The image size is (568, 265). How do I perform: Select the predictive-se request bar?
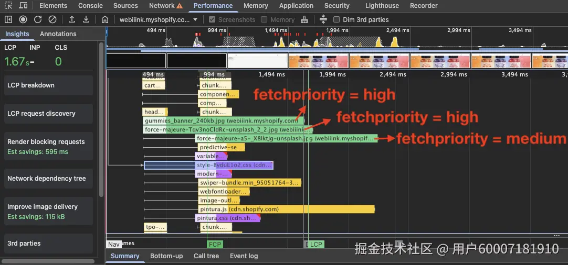click(x=222, y=147)
